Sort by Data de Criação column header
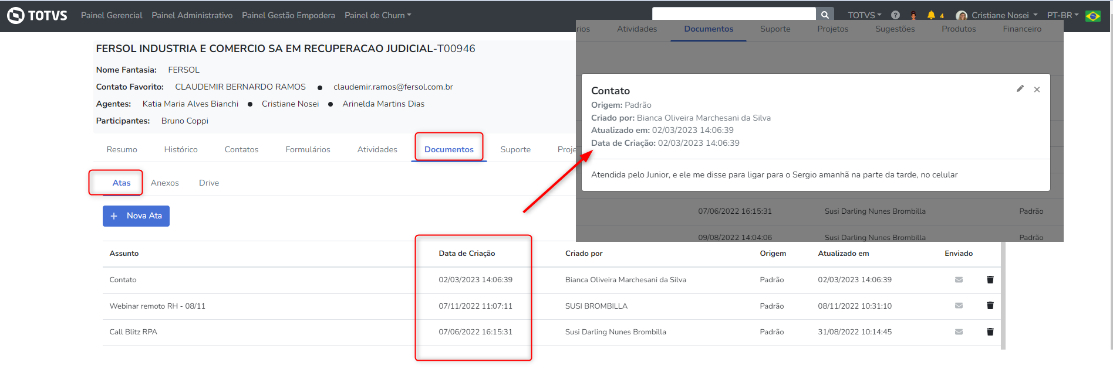Viewport: 1113px width, 390px height. pyautogui.click(x=467, y=254)
